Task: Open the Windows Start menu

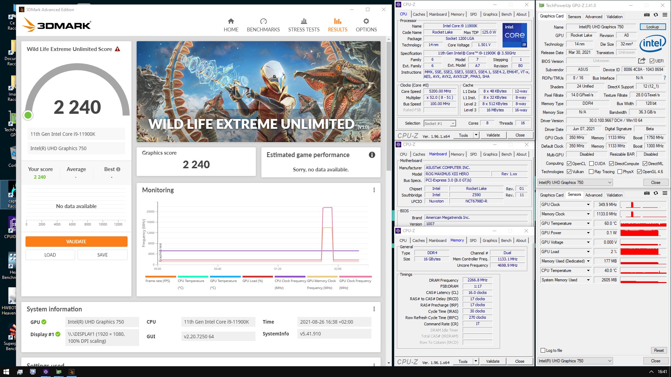Action: click(6, 372)
